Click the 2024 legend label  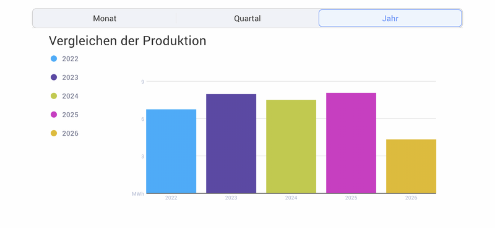70,96
